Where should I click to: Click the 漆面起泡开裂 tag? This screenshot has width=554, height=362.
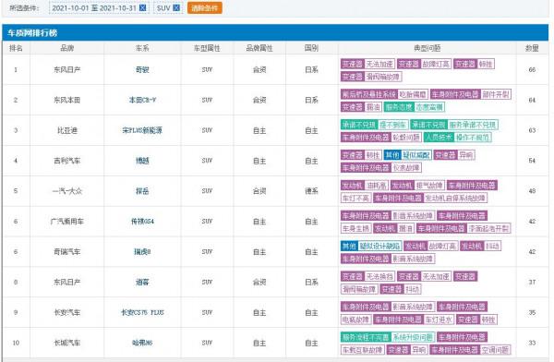click(x=488, y=229)
